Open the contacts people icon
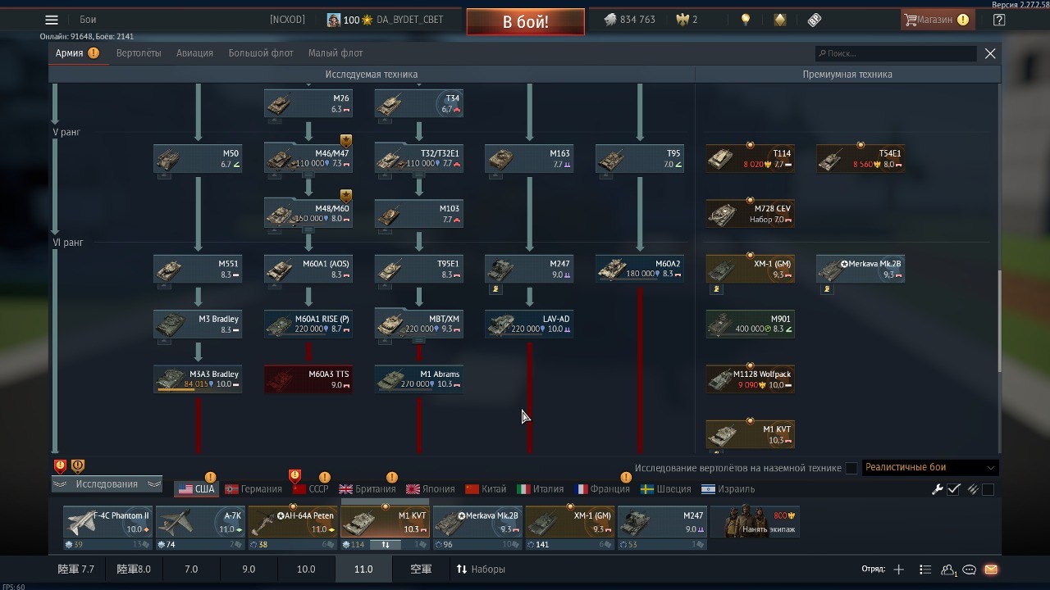Image resolution: width=1050 pixels, height=590 pixels. click(x=948, y=570)
